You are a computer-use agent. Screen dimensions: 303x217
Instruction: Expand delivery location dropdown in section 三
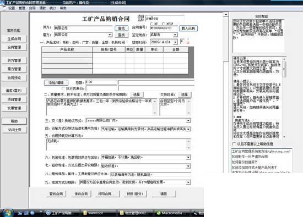(188, 120)
